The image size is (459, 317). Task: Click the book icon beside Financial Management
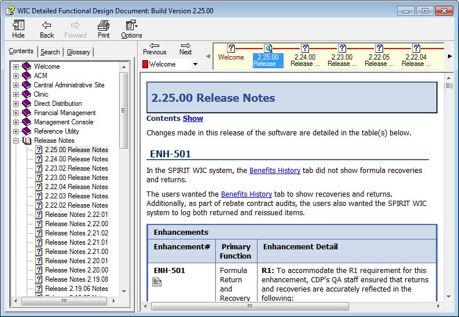[27, 113]
